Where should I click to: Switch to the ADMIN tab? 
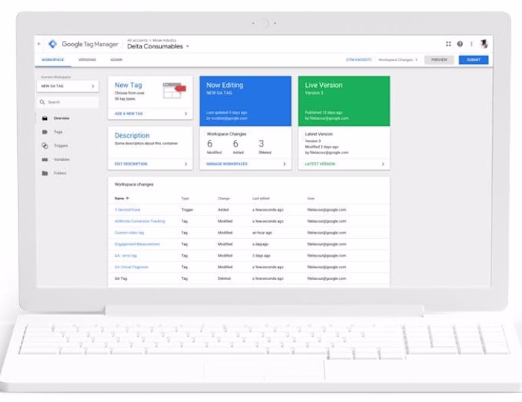[116, 60]
